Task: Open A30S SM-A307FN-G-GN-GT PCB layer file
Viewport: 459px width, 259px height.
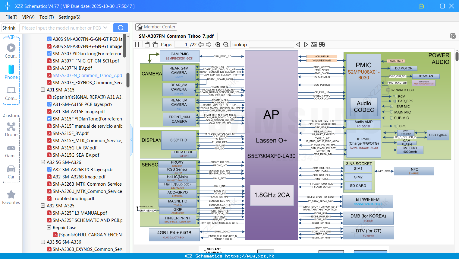Action: coord(85,39)
